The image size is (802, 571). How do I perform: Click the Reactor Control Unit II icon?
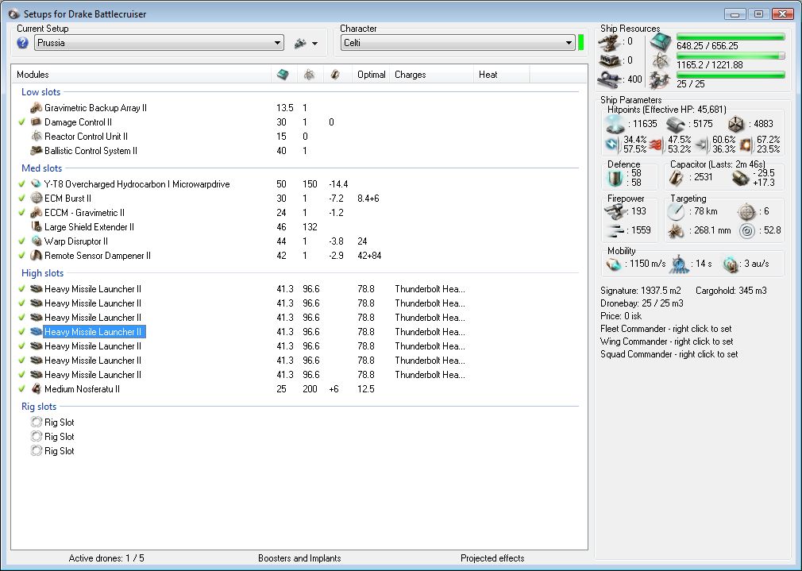36,137
